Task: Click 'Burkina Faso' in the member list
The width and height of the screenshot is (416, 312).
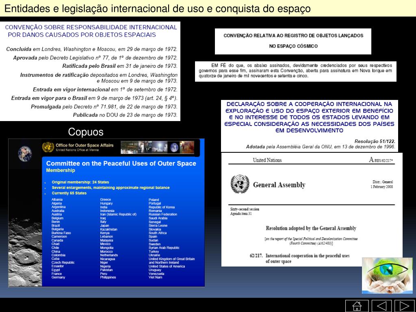Action: [x=61, y=233]
